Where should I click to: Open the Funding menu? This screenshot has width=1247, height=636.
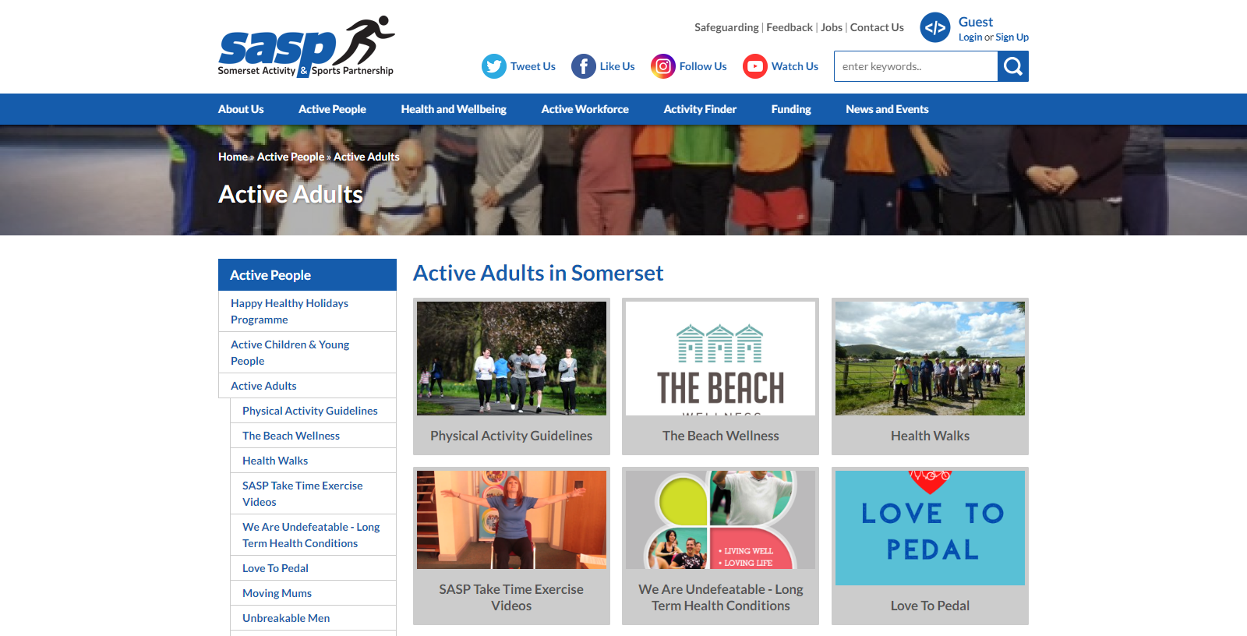coord(791,109)
